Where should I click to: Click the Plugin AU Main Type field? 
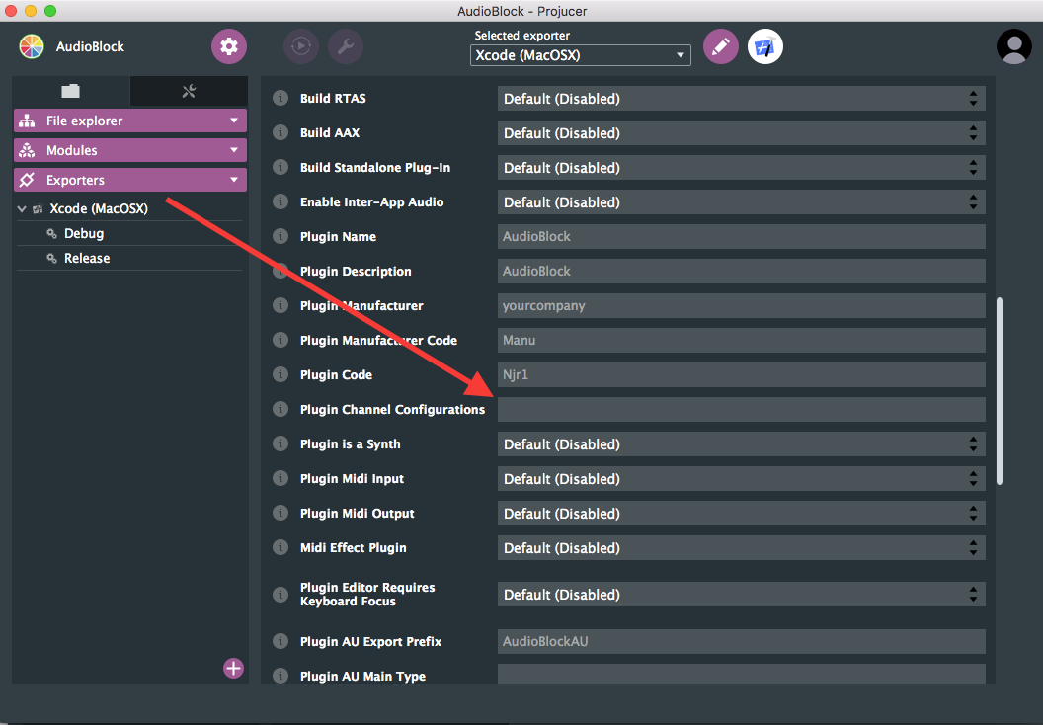(741, 673)
